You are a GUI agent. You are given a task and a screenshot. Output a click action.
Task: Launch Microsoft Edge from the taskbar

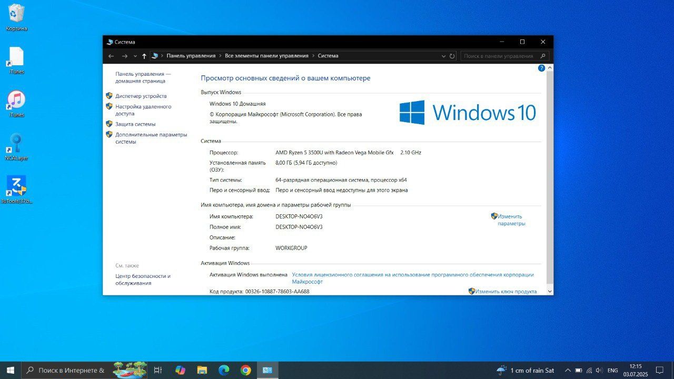(x=224, y=371)
